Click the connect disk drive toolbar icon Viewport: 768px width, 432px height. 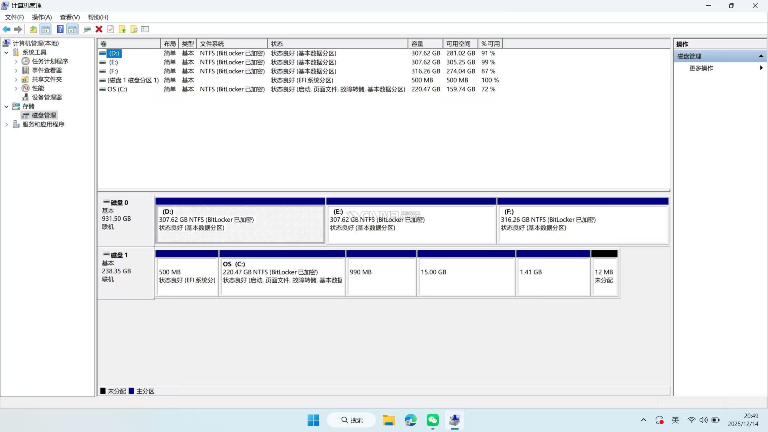[87, 29]
